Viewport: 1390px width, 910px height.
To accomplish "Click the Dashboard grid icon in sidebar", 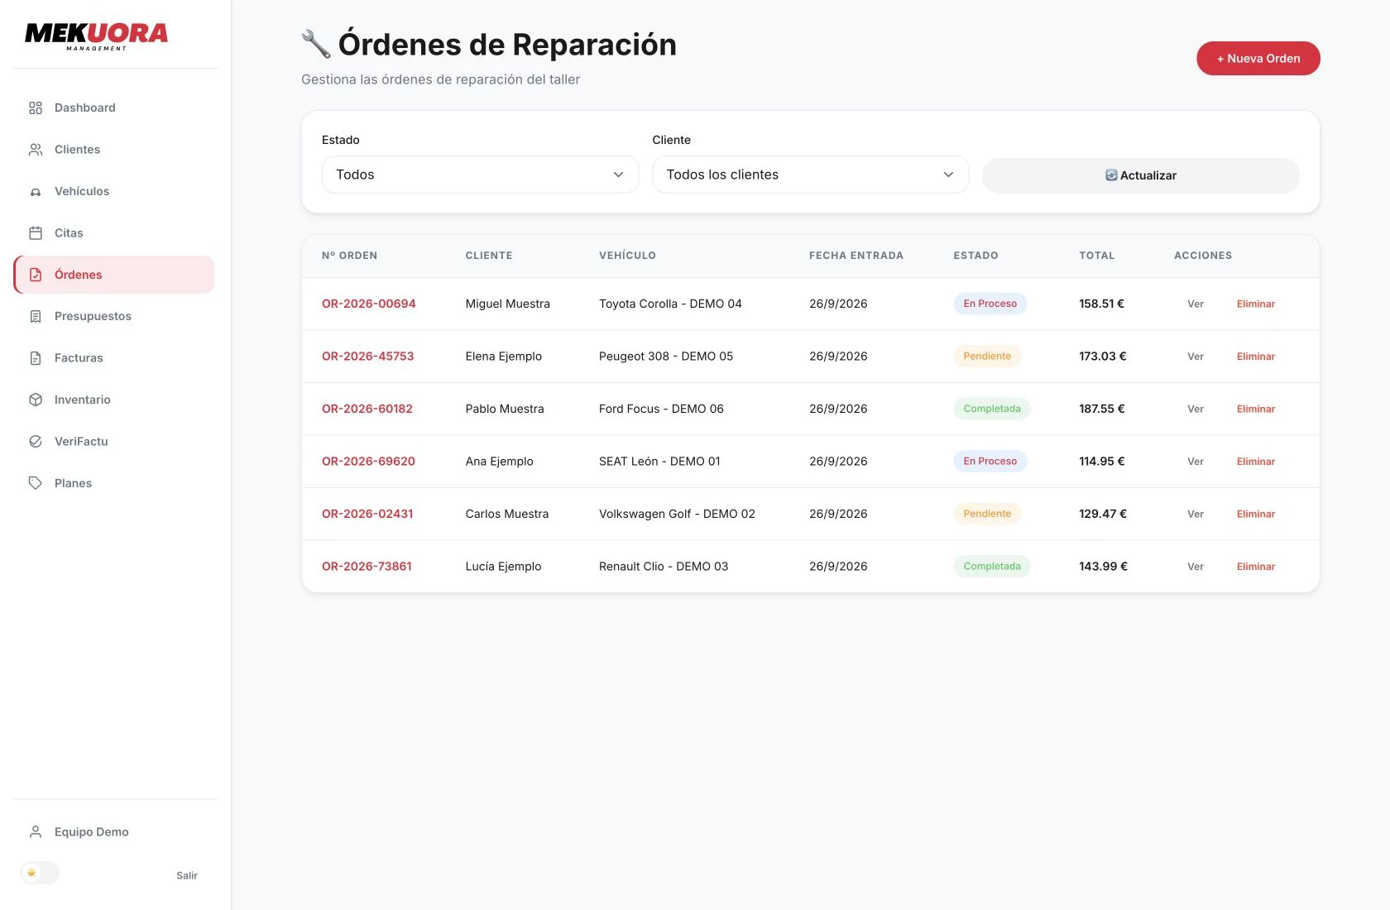I will [x=36, y=108].
